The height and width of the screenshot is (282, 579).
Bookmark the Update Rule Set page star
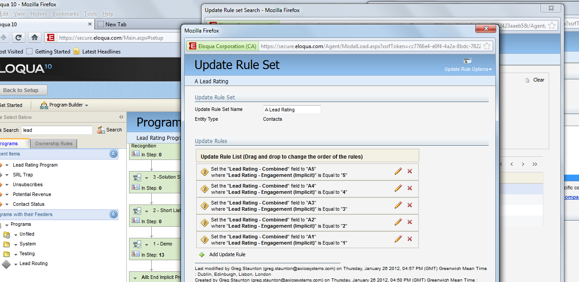[x=487, y=46]
